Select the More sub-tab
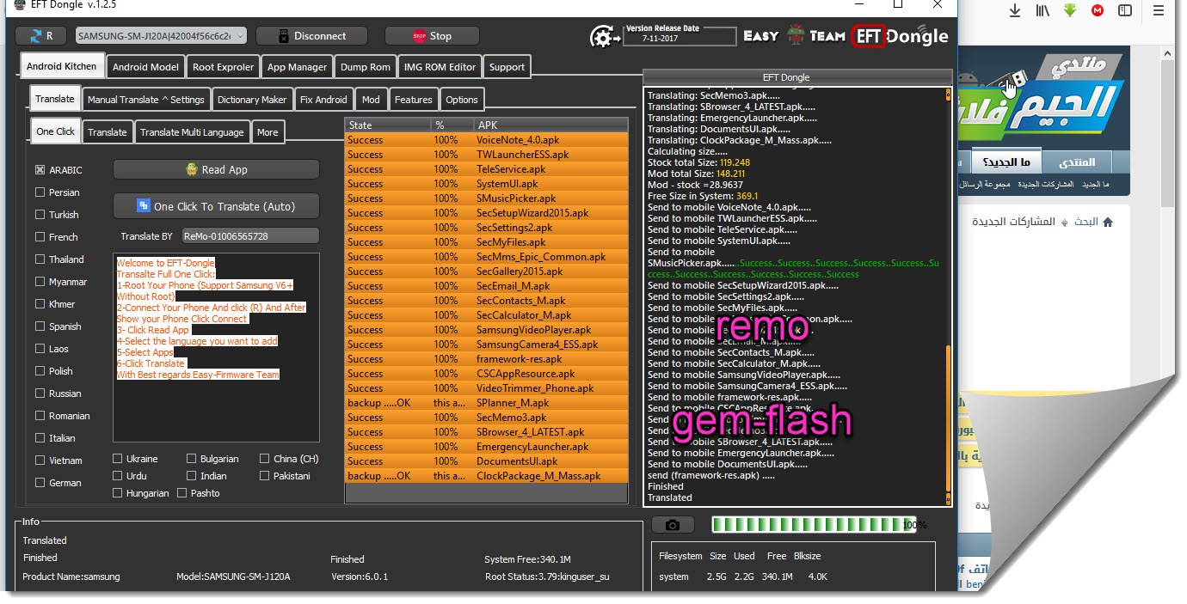Viewport: 1187px width, 604px height. (x=268, y=132)
